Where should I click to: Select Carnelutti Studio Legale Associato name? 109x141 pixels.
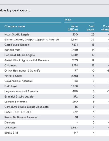click(x=26, y=107)
